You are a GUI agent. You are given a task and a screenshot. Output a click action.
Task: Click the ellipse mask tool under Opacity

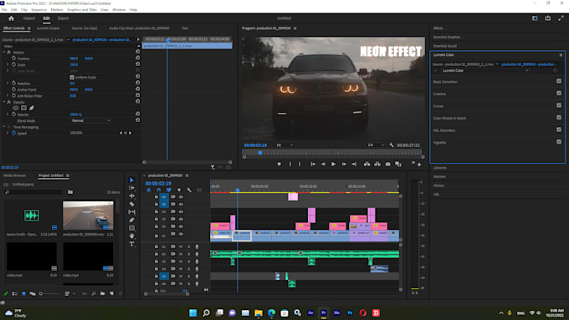pos(16,108)
